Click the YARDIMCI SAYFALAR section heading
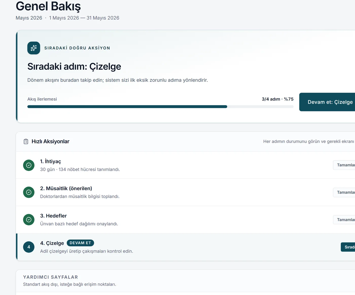 click(50, 277)
